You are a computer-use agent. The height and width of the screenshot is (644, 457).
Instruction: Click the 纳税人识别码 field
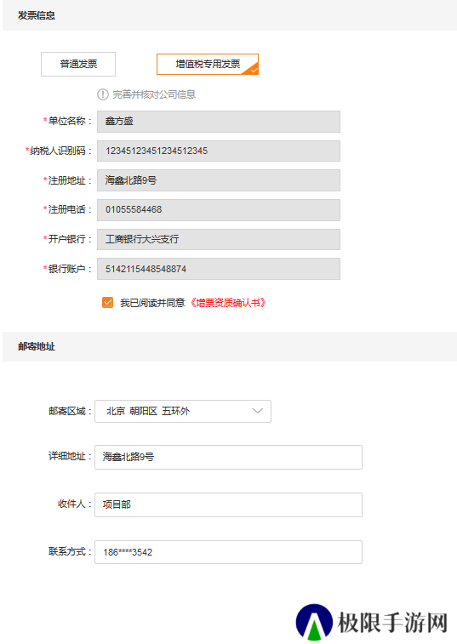[219, 151]
